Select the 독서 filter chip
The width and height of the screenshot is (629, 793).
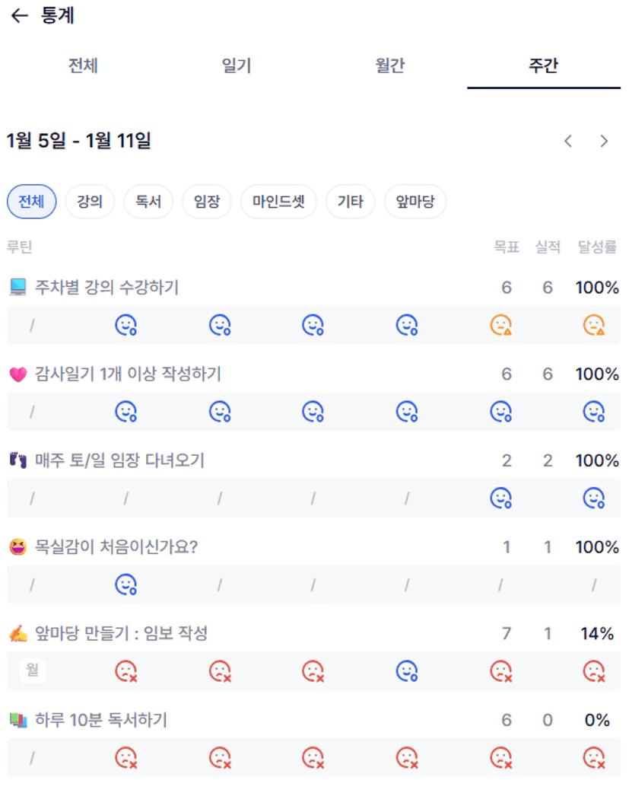coord(148,202)
